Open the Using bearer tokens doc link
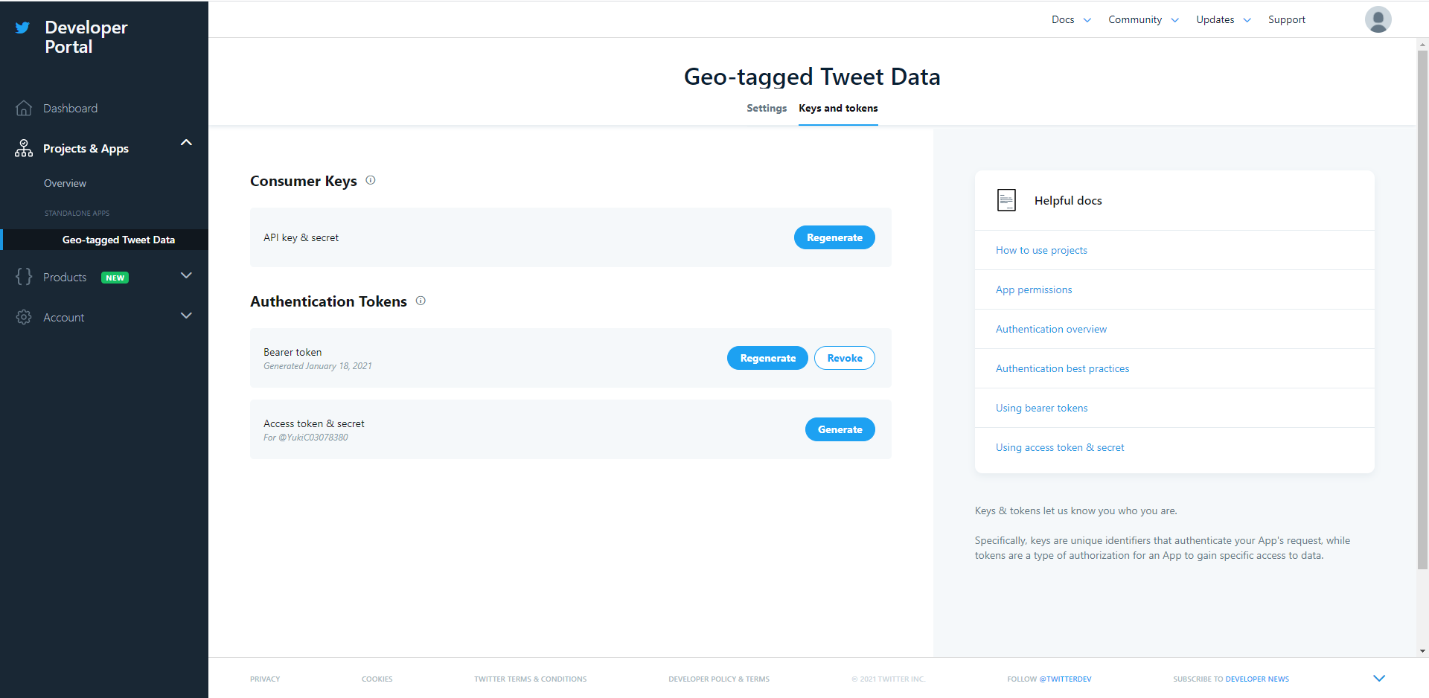The image size is (1429, 698). pyautogui.click(x=1041, y=408)
